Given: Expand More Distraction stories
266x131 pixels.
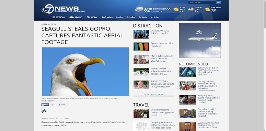Looking at the screenshot, I should pyautogui.click(x=154, y=95).
